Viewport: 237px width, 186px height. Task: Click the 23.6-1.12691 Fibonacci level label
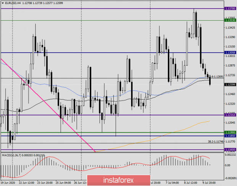pyautogui.click(x=216, y=77)
